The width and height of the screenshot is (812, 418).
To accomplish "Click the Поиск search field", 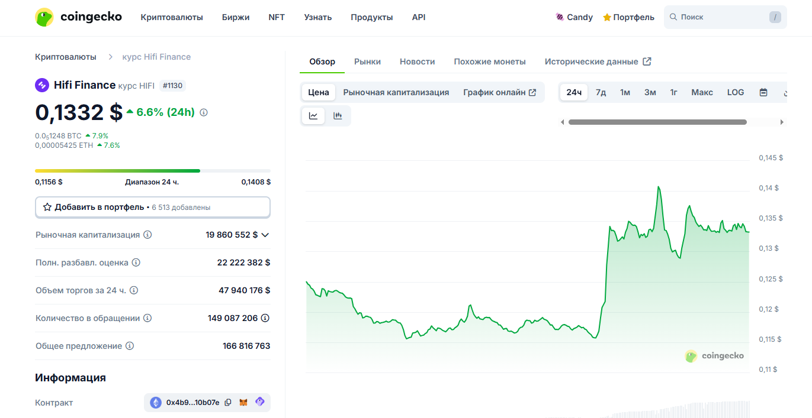I will (720, 17).
